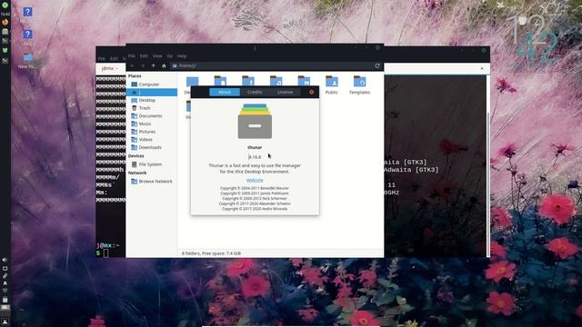Click the Thunar version number text

pos(255,157)
